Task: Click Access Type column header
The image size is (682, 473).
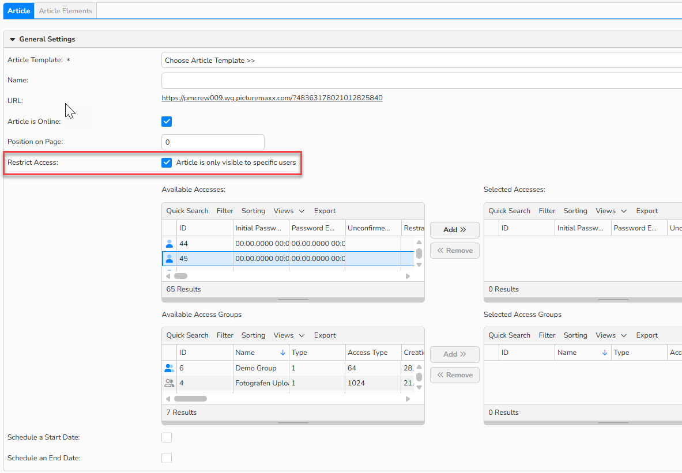Action: click(x=373, y=353)
